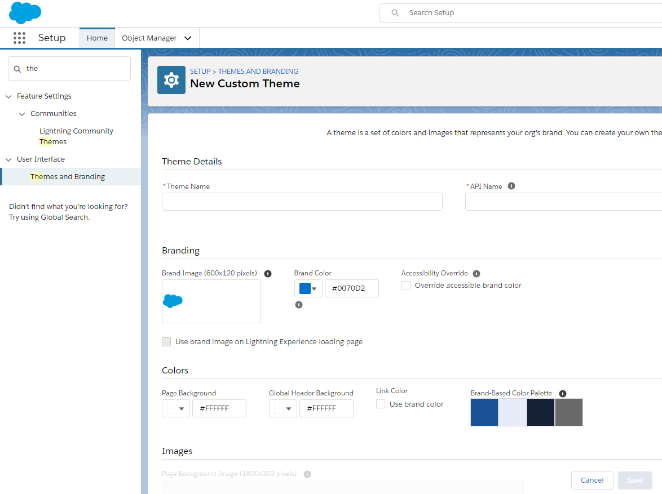Click info icon below Brand Color

click(299, 305)
